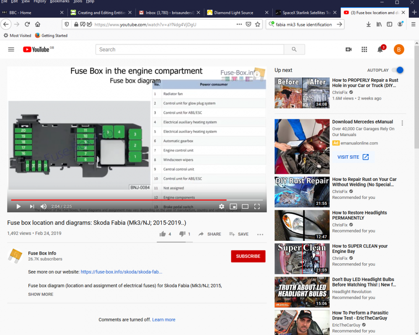
Task: Save the page to Pocket
Action: click(x=248, y=24)
